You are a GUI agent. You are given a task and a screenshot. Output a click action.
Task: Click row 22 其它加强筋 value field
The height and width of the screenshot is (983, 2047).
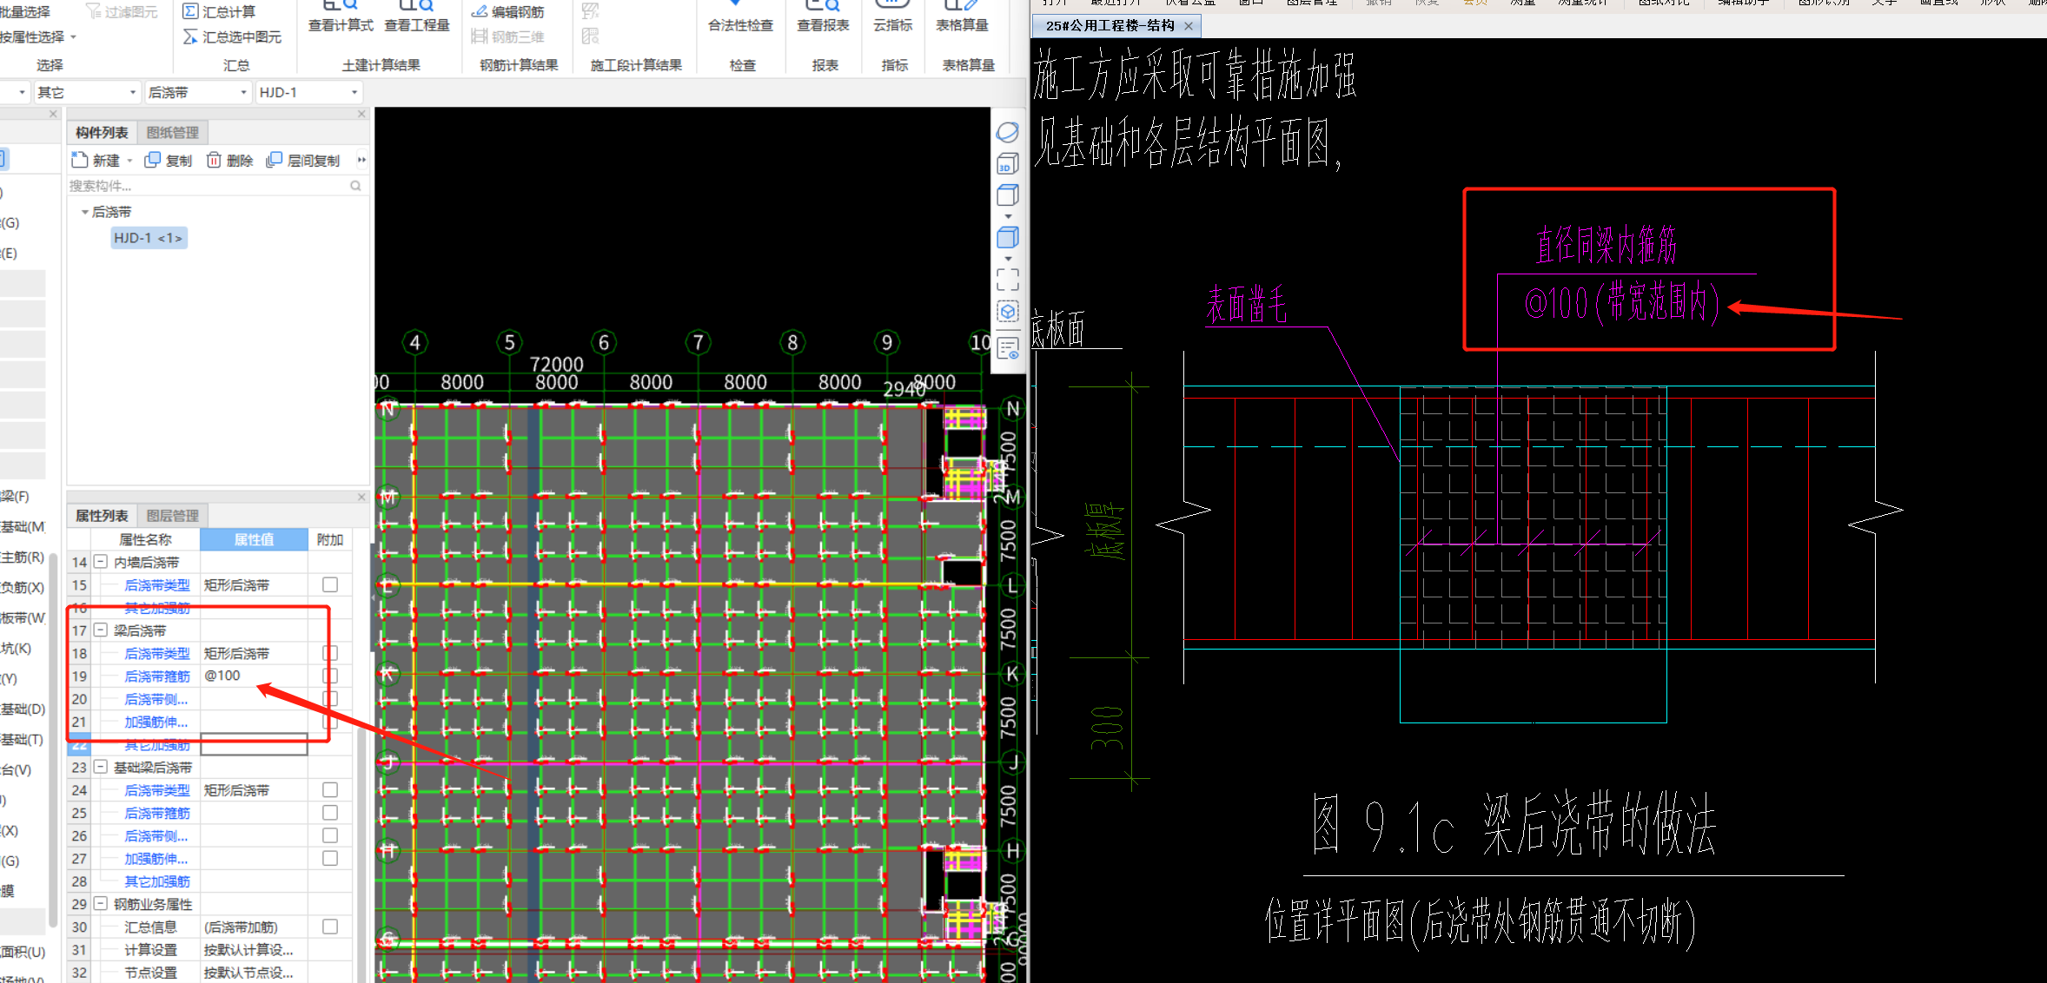click(x=254, y=744)
